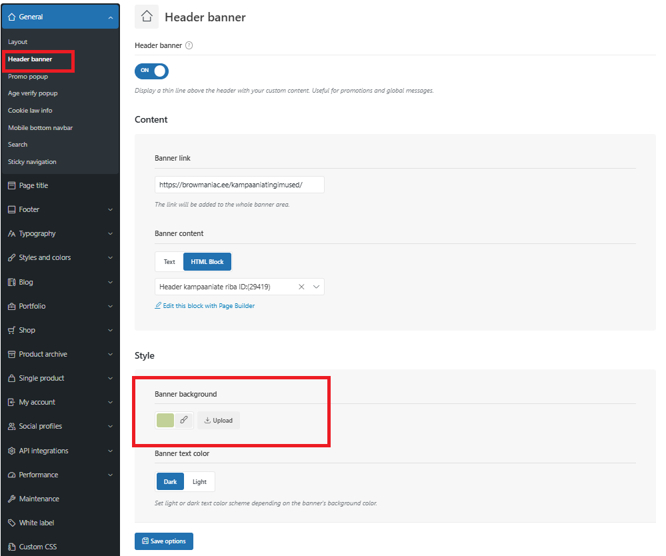This screenshot has height=556, width=666.
Task: Click Edit this block with Page Builder
Action: [x=209, y=306]
